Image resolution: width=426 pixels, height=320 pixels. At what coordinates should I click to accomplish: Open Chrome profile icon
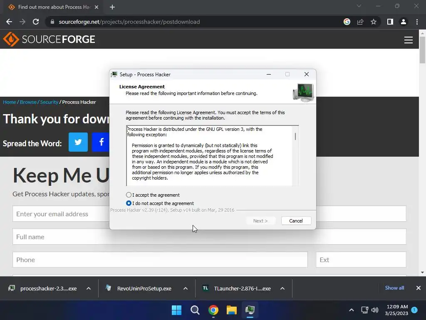[x=404, y=22]
